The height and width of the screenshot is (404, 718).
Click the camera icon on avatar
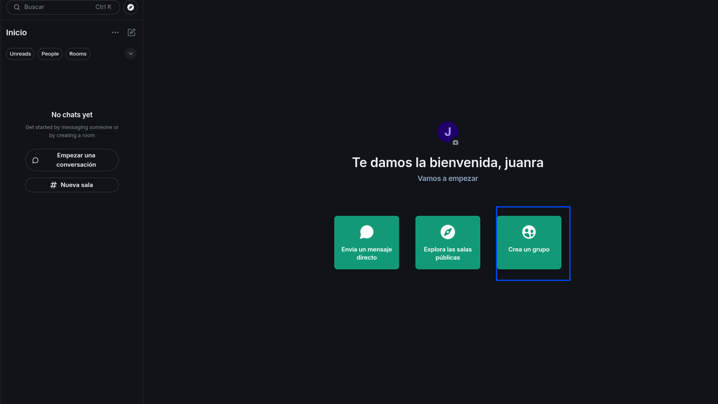point(456,142)
